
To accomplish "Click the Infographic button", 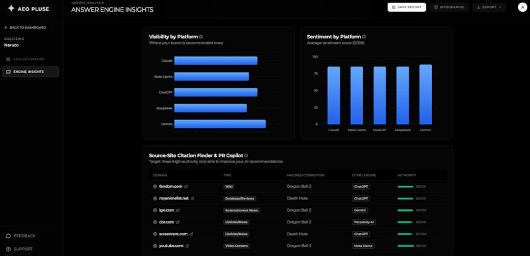I will click(449, 7).
